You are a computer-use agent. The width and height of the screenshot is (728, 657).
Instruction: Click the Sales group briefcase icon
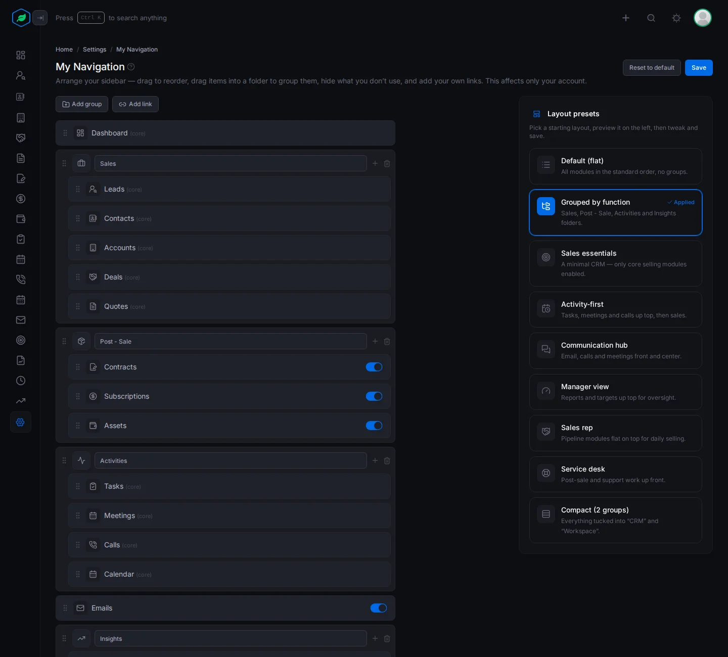pos(81,163)
